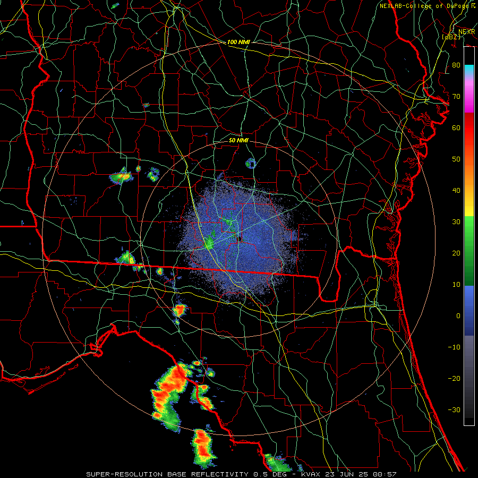Screen dimensions: 478x478
Task: Click the [dBZ] unit label
Action: coord(451,37)
